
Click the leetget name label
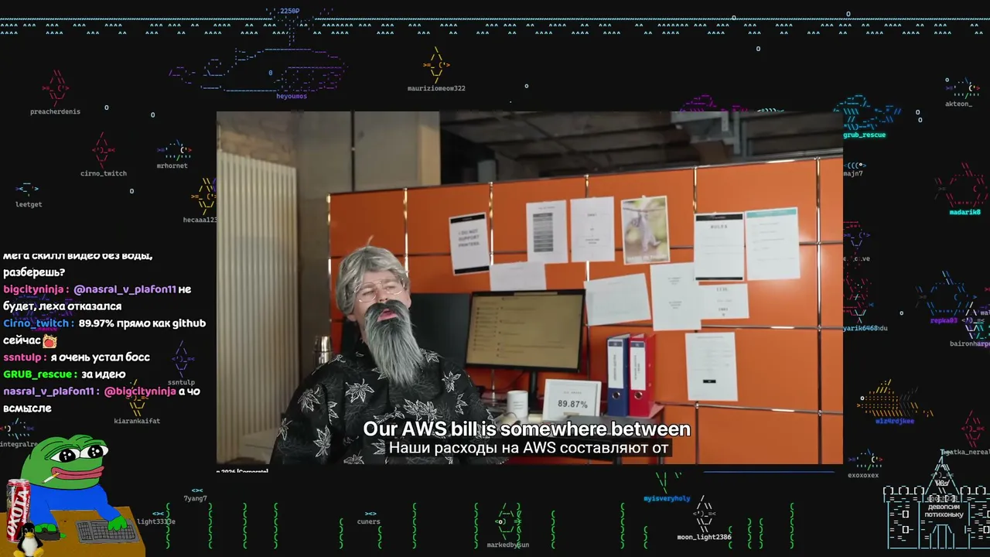tap(29, 204)
